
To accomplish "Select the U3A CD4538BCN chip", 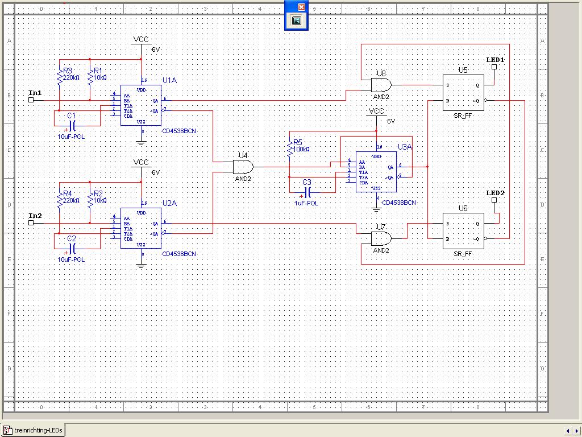I will 376,171.
